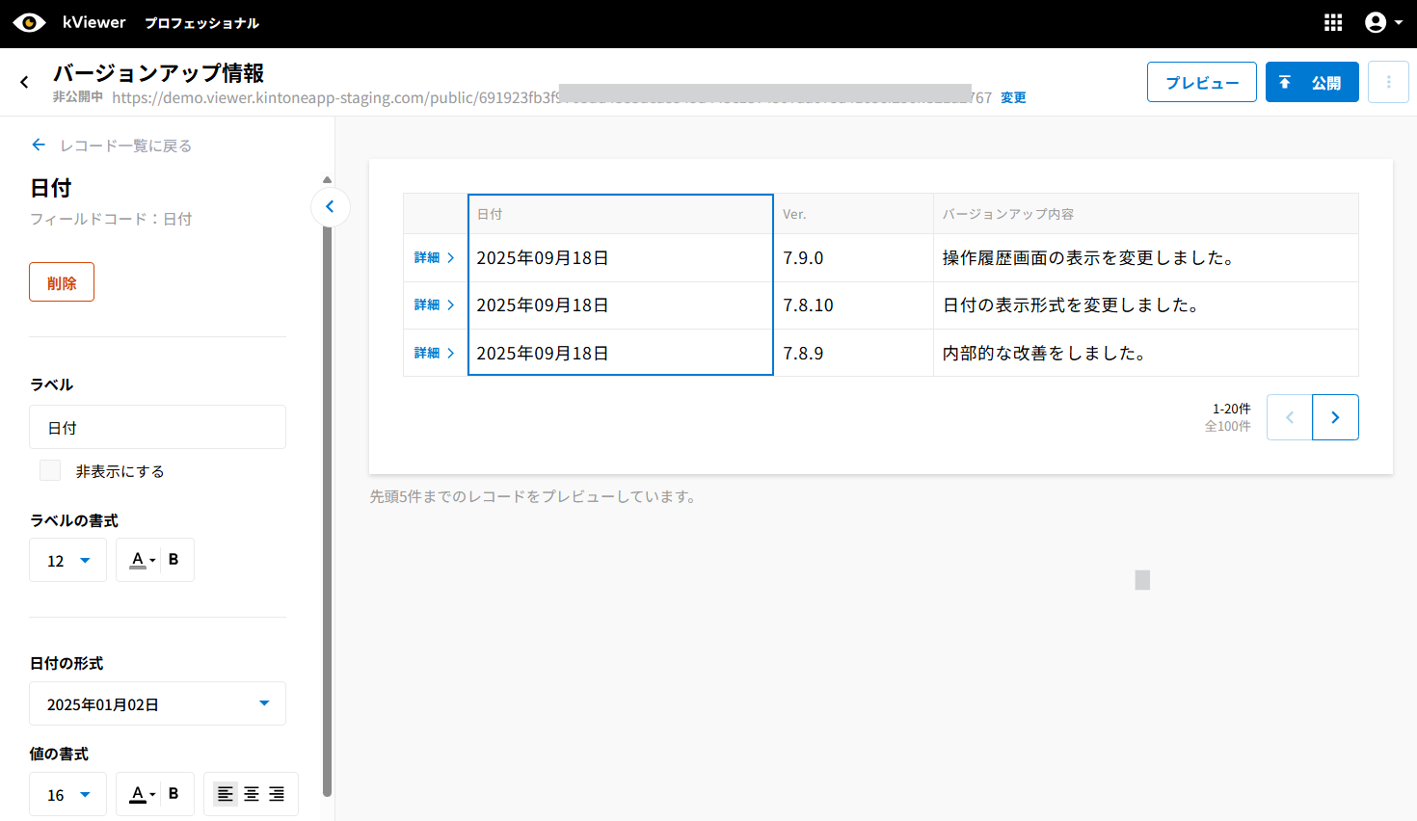Select the バージョンアップ内容 column header
The width and height of the screenshot is (1417, 821).
click(x=1144, y=214)
